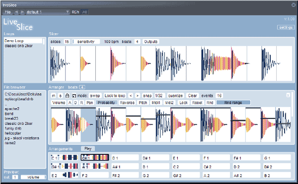Image resolution: width=298 pixels, height=184 pixels.
Task: Select the 'C 1' arrangement slot
Action: coord(65,158)
